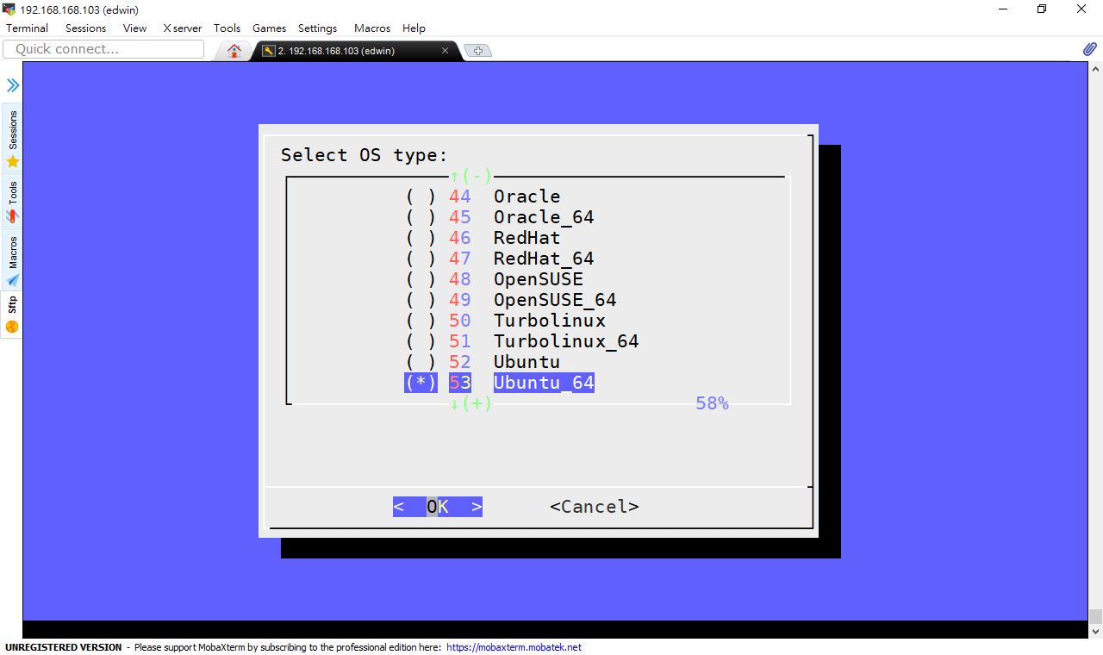
Task: Select the Ubuntu radio option 52
Action: [x=483, y=362]
